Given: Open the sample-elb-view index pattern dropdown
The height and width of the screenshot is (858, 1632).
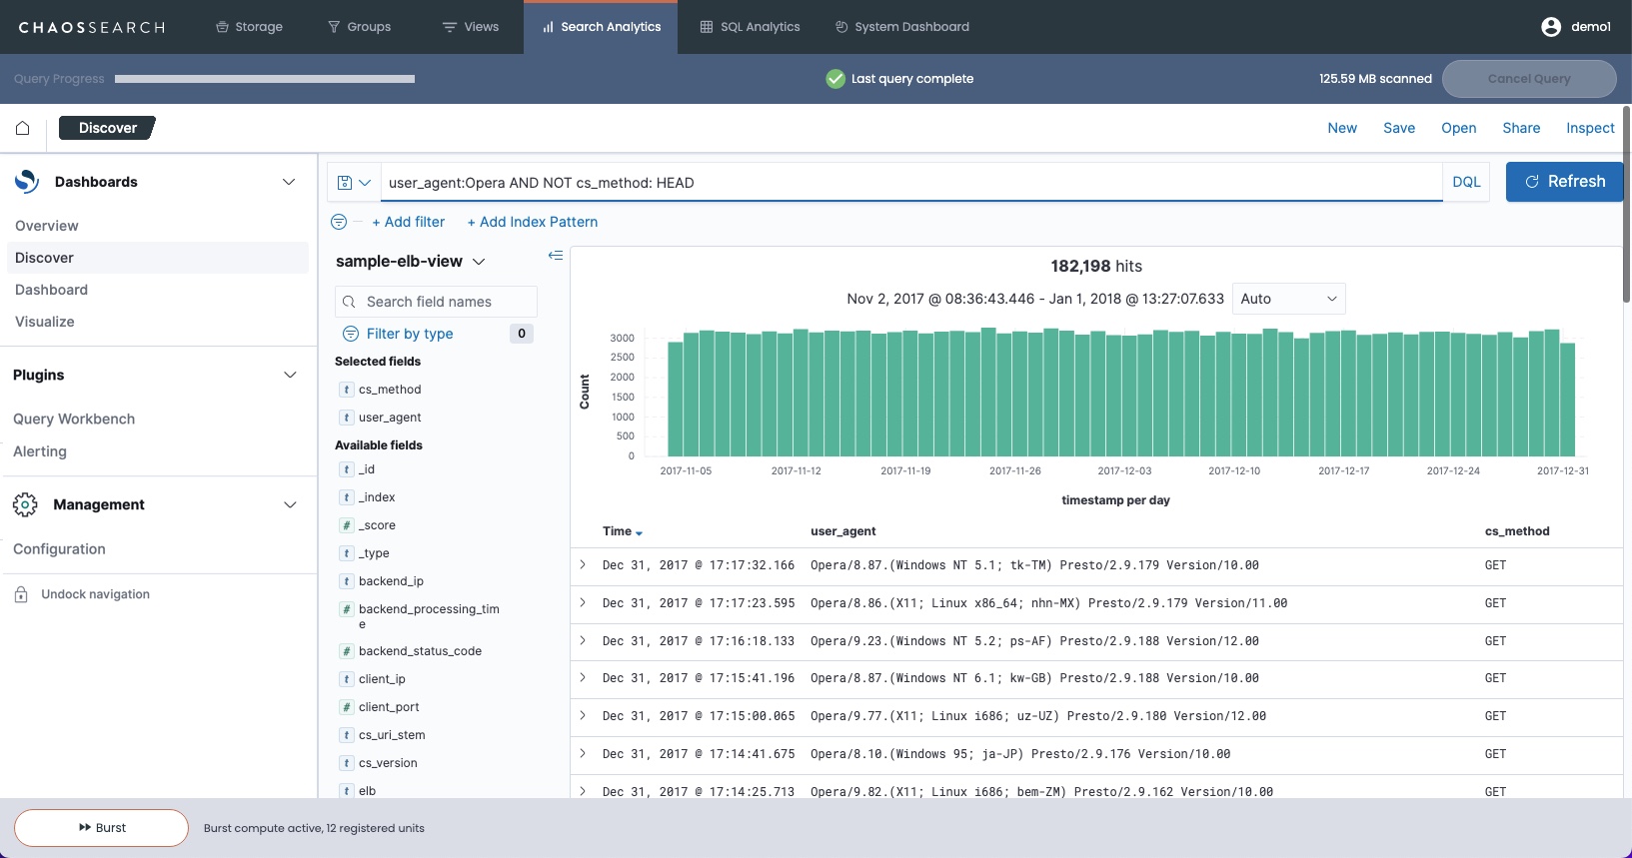Looking at the screenshot, I should pyautogui.click(x=411, y=262).
